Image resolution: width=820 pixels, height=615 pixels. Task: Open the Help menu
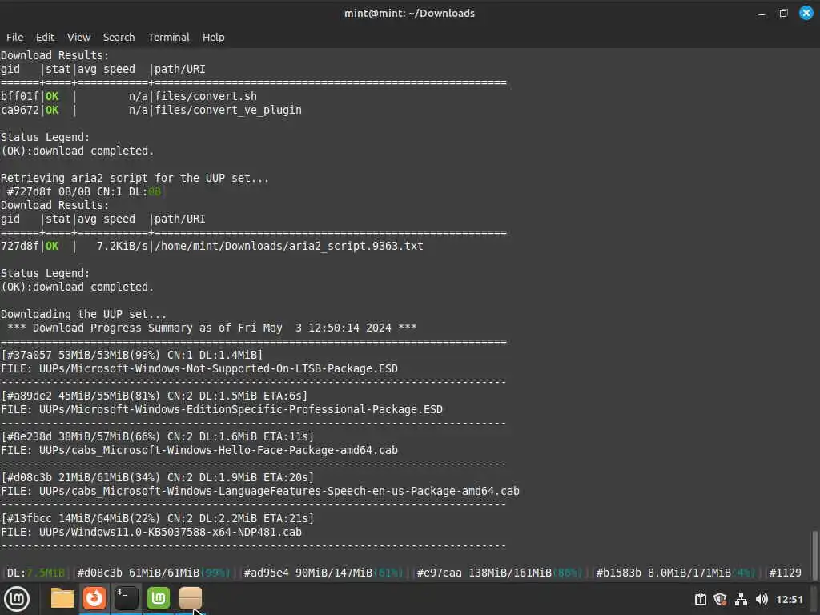pos(213,37)
